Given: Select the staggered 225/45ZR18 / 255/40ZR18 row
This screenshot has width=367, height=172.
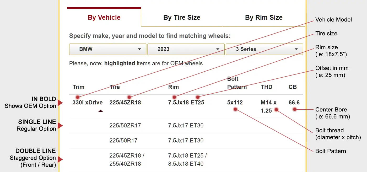Looking at the screenshot, I should point(186,160).
